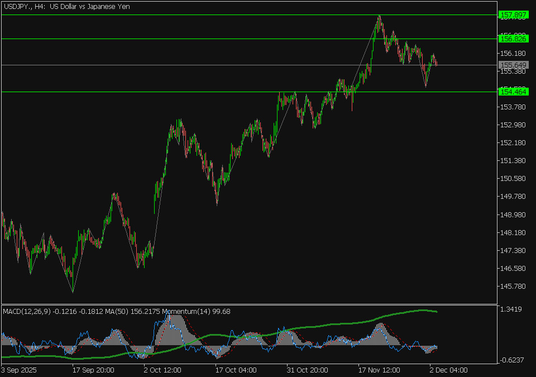This screenshot has height=377, width=536.
Task: Click the 1.3419 indicator scale value
Action: coord(512,309)
